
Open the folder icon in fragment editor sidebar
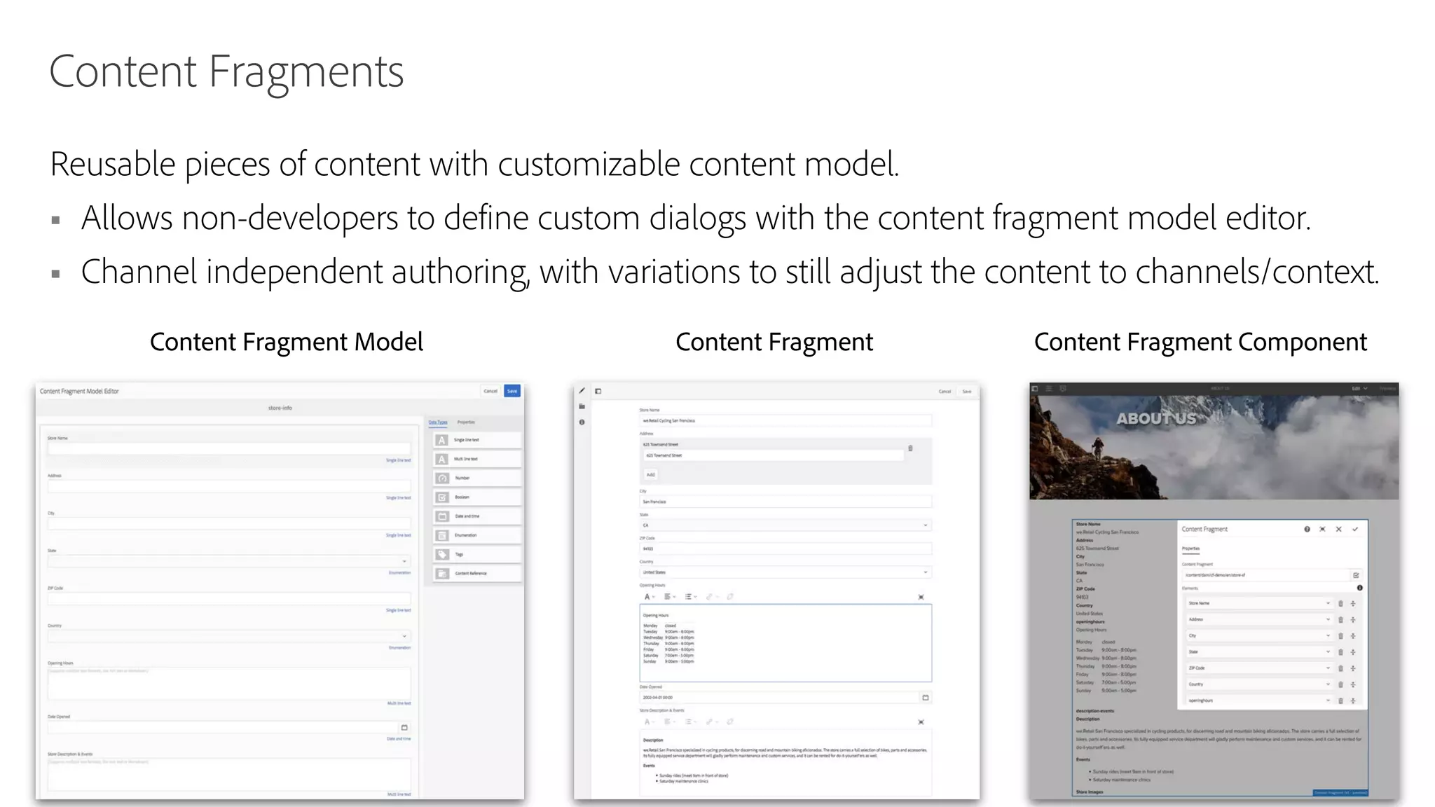[582, 406]
